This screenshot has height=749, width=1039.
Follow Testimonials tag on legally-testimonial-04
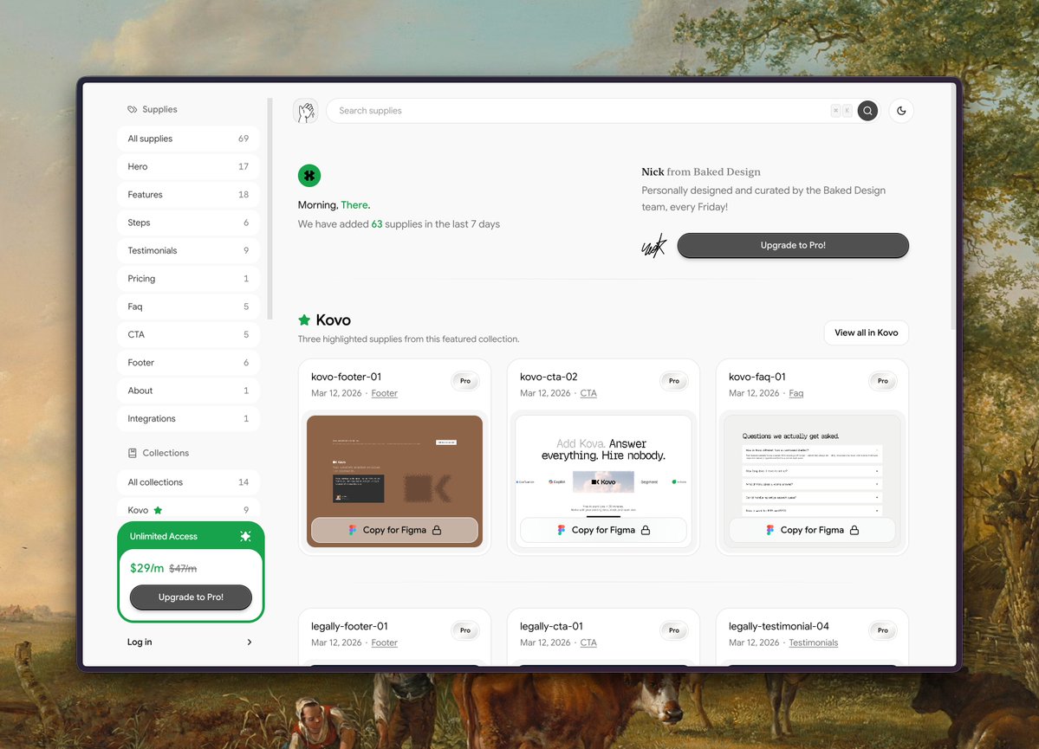813,642
